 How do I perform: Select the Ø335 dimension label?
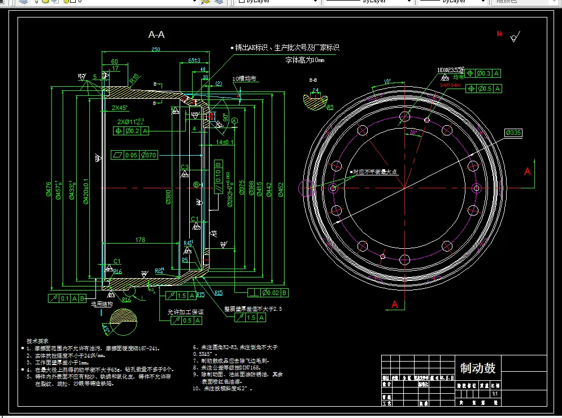pyautogui.click(x=513, y=133)
